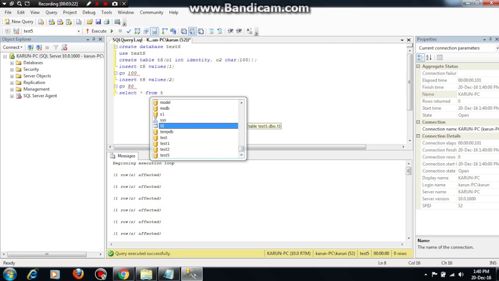Viewport: 499px width, 281px height.
Task: Click the Disconnect icon in Object Explorer
Action: pyautogui.click(x=39, y=47)
